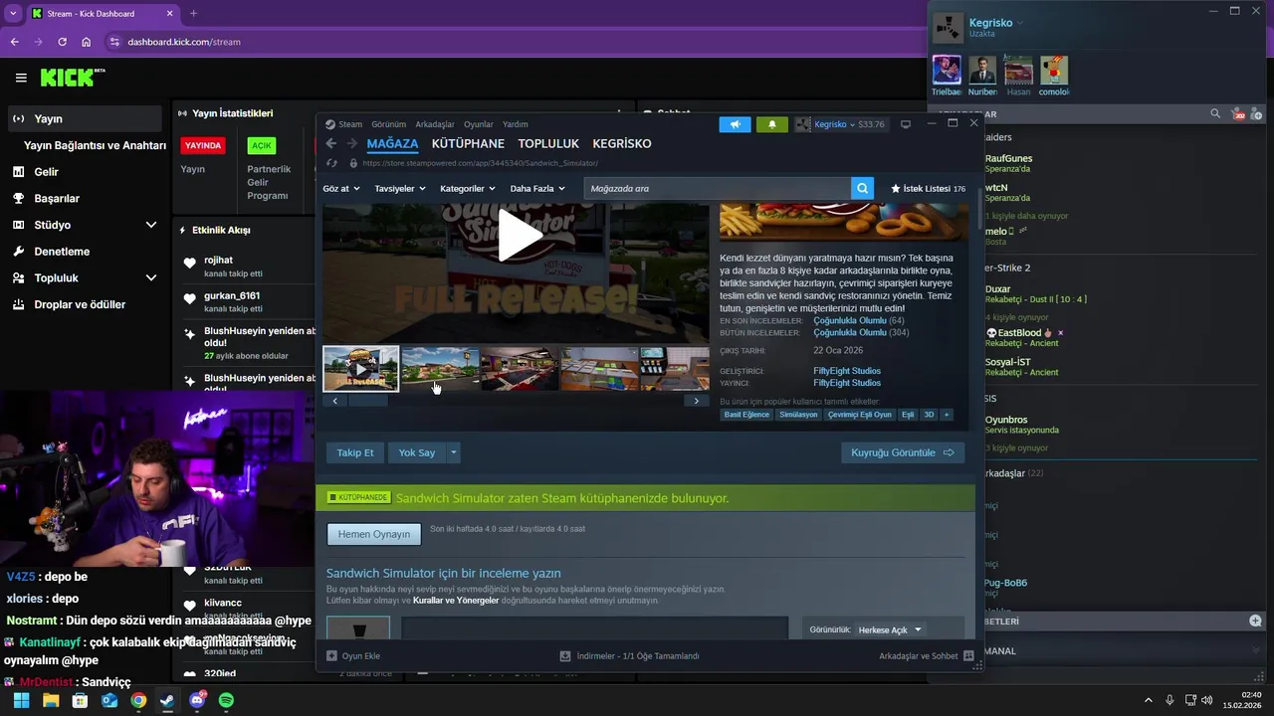
Task: Click the Hemen Oynayın button
Action: click(374, 534)
